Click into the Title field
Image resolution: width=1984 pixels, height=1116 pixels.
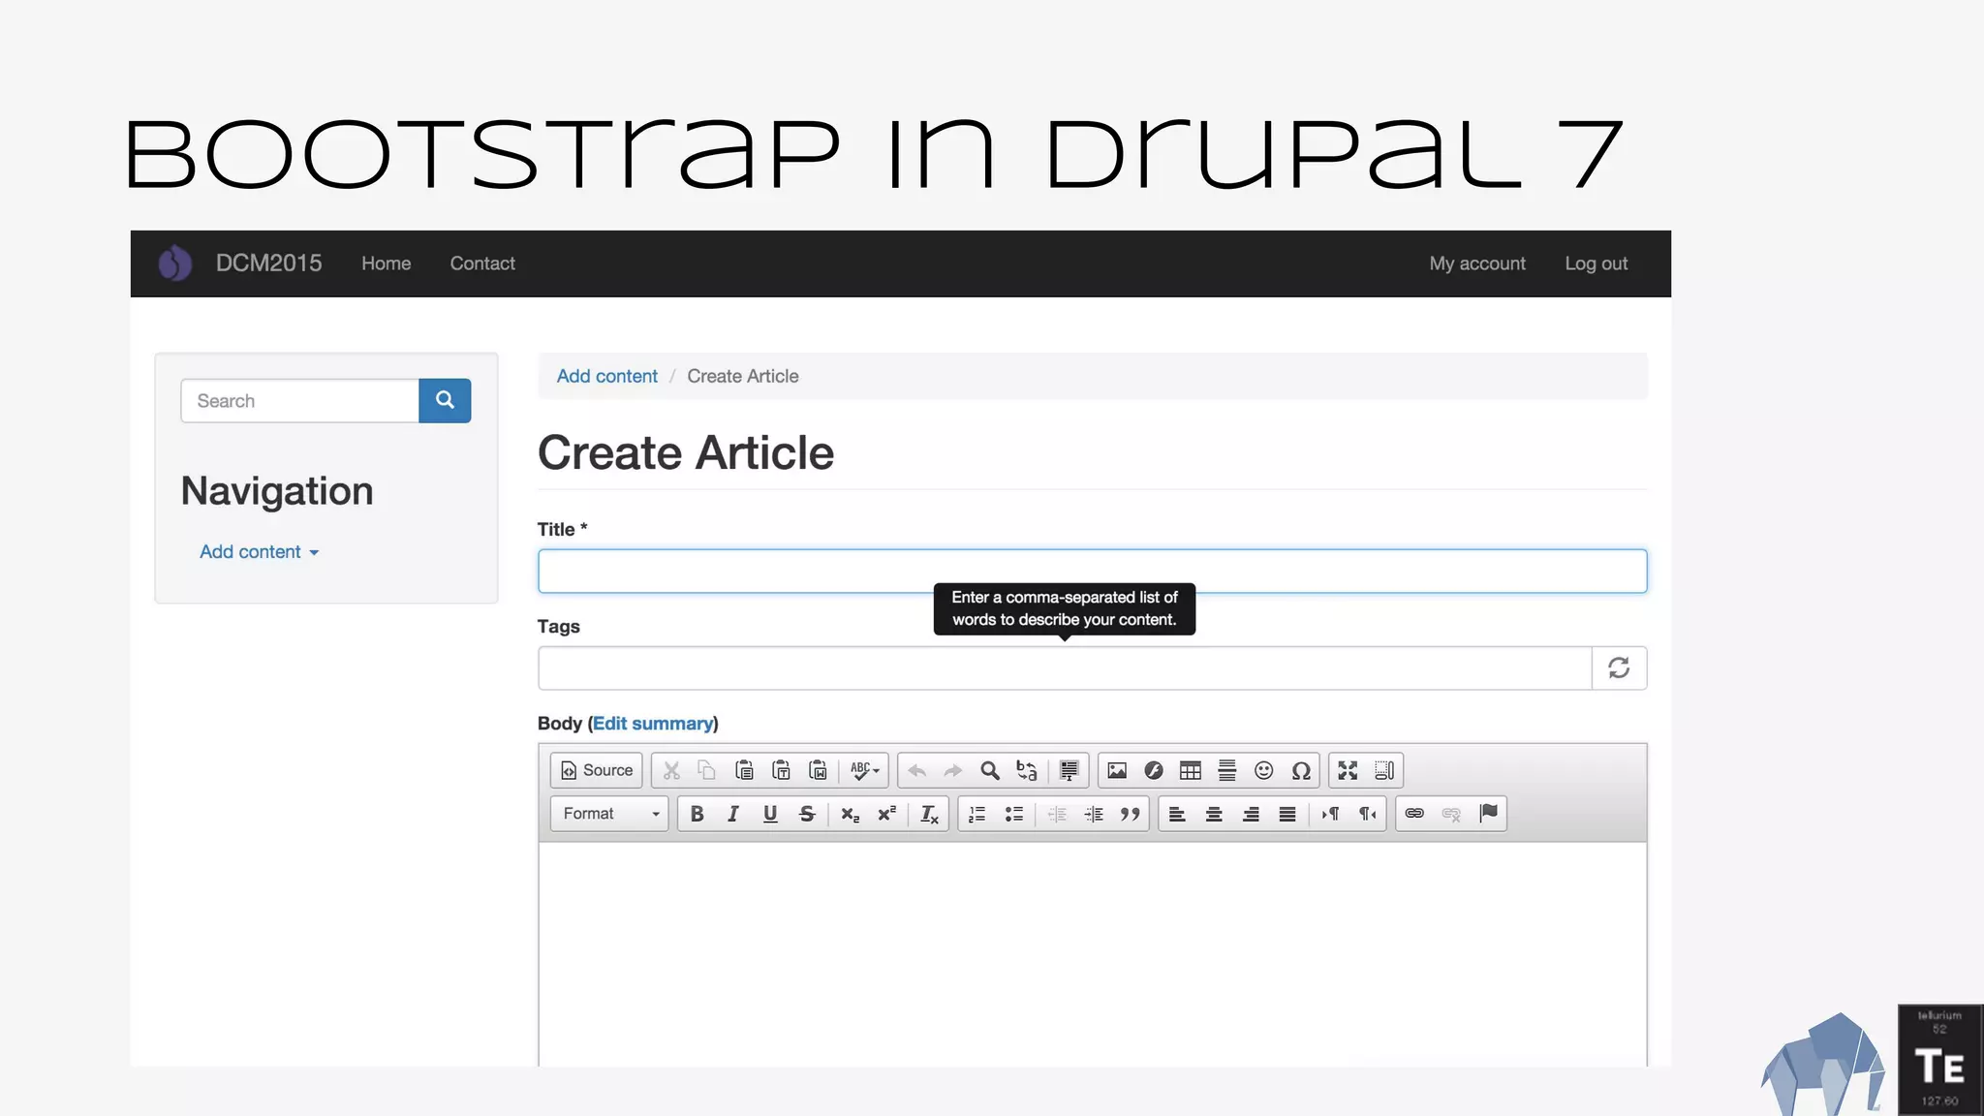tap(1092, 571)
